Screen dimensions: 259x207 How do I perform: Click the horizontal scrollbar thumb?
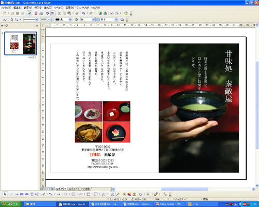[x=184, y=189]
